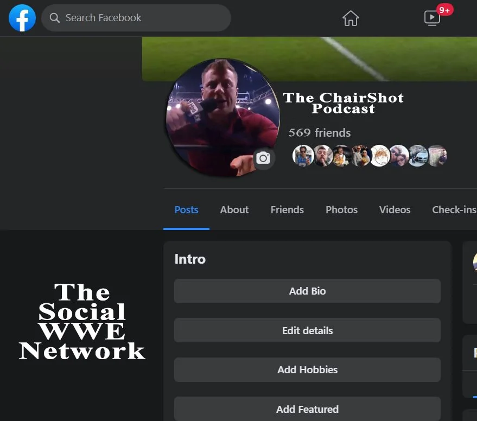The height and width of the screenshot is (421, 477).
Task: Open the 569 friends link
Action: pos(320,132)
